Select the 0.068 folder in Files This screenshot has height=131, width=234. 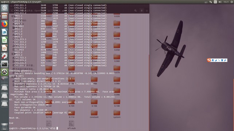(117, 58)
